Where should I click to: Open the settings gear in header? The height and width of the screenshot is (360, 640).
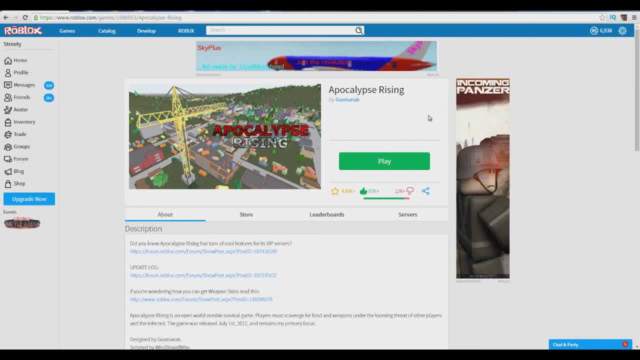coord(622,30)
